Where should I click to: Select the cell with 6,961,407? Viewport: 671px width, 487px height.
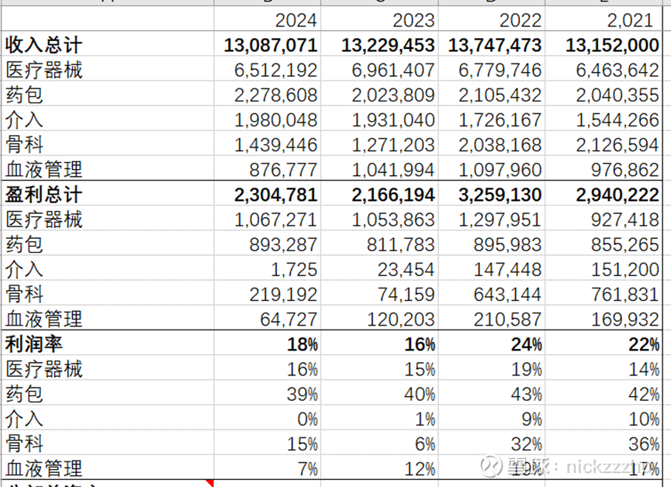pyautogui.click(x=379, y=70)
